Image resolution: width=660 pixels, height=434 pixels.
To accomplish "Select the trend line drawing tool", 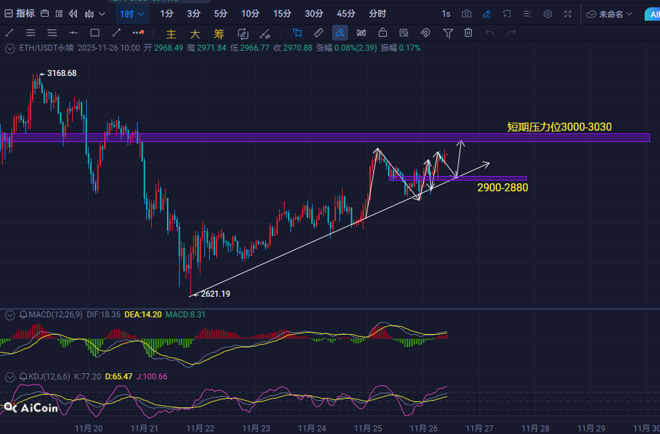I will click(10, 33).
